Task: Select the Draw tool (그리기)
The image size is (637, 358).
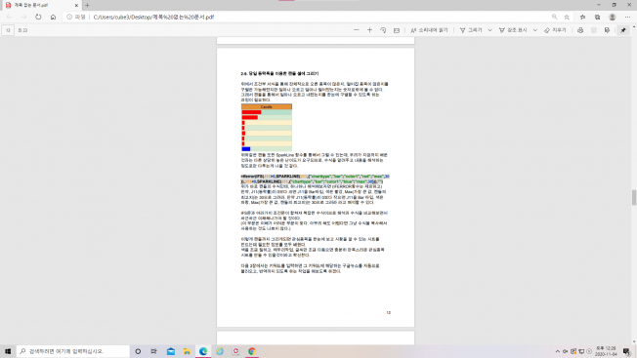Action: 471,30
